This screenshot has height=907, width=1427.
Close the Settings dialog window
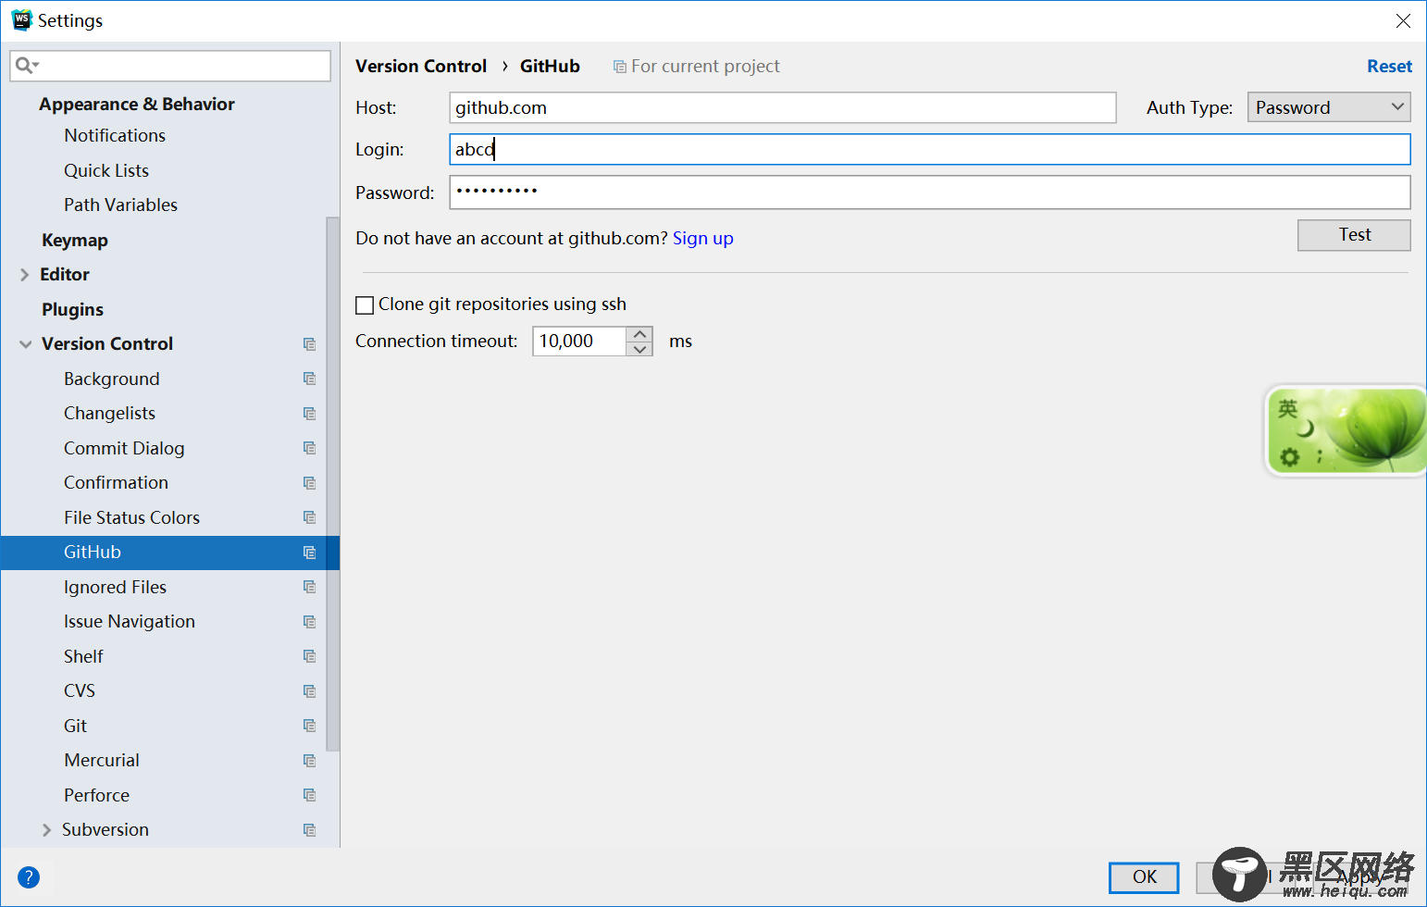pyautogui.click(x=1403, y=20)
